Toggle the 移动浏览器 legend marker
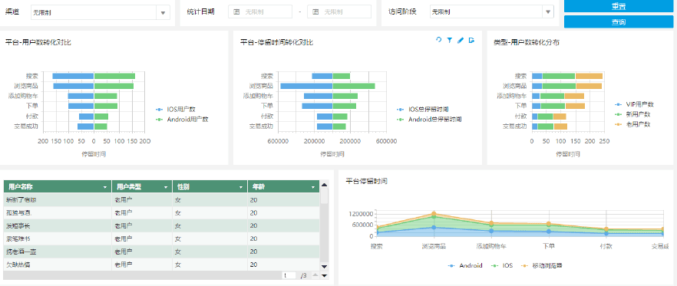This screenshot has height=286, width=677. coord(526,266)
